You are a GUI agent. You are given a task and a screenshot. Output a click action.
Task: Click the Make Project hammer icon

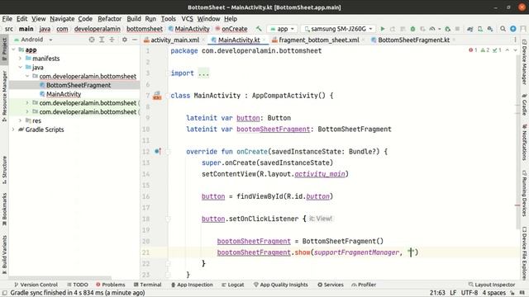point(259,29)
